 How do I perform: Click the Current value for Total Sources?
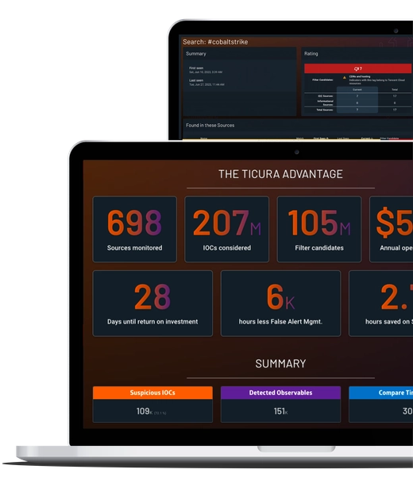[357, 110]
